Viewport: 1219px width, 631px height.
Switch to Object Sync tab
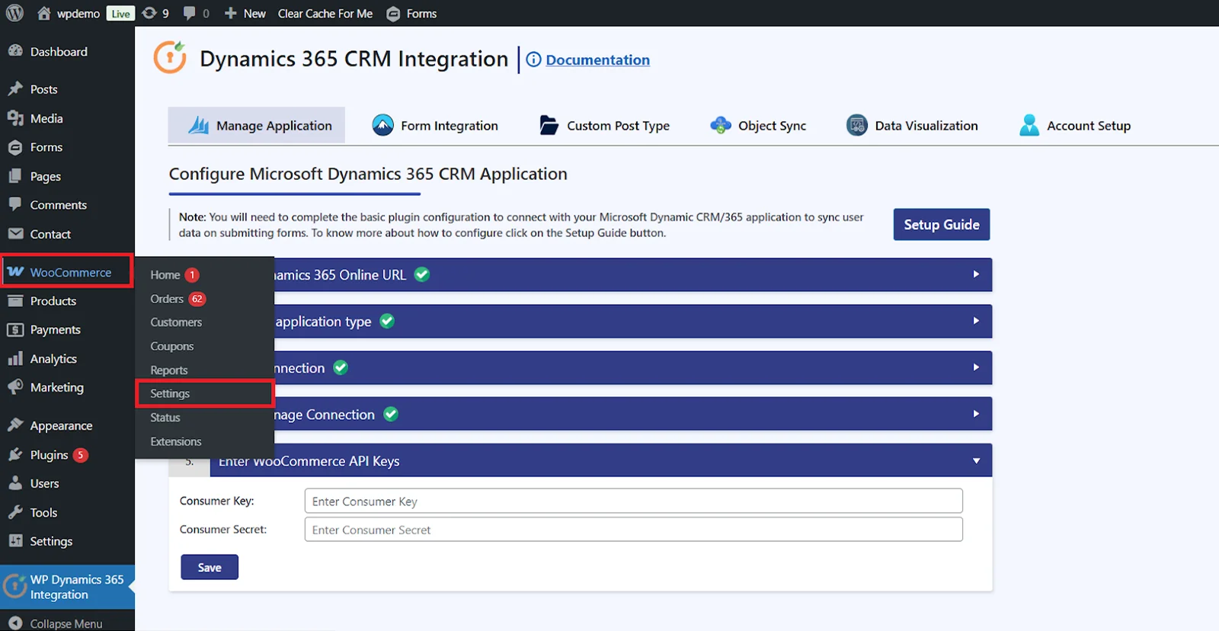757,125
